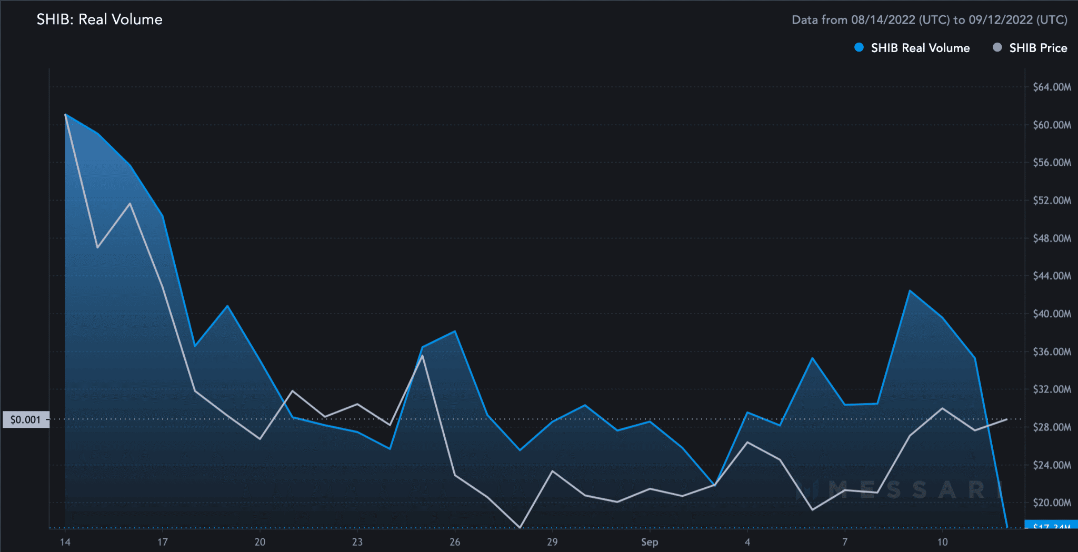The height and width of the screenshot is (552, 1078).
Task: Click the $20.00M axis label
Action: pyautogui.click(x=1052, y=503)
